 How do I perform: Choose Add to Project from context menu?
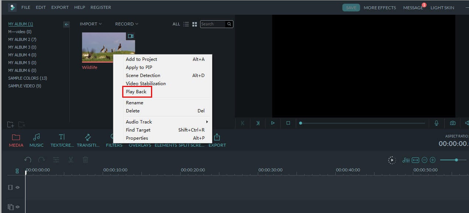[x=162, y=59]
